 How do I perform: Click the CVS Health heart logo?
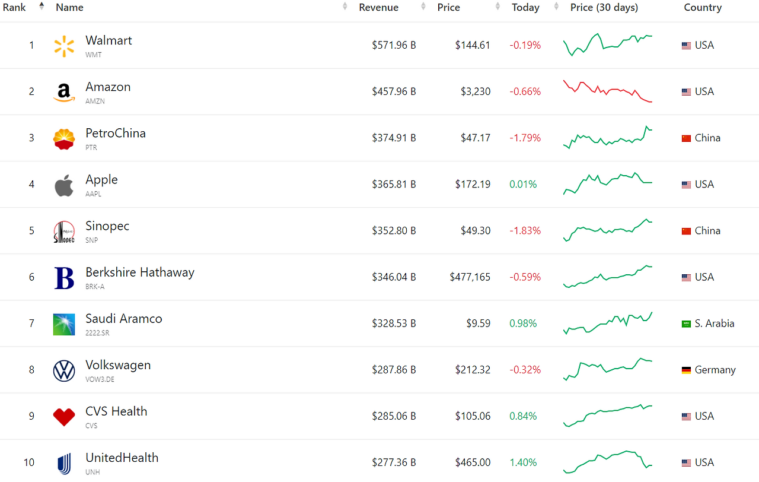(64, 417)
